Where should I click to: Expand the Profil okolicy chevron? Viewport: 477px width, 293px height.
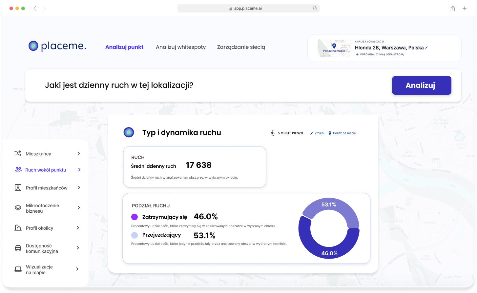(x=78, y=228)
